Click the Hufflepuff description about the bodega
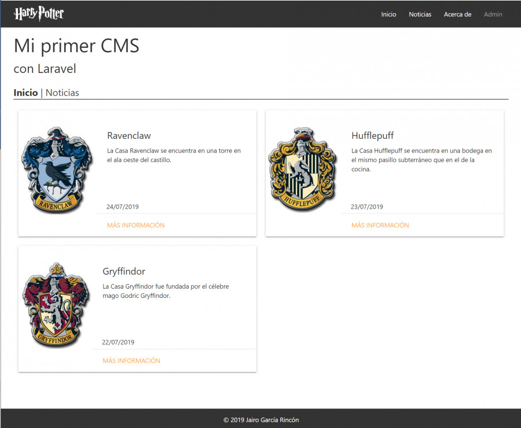 421,160
